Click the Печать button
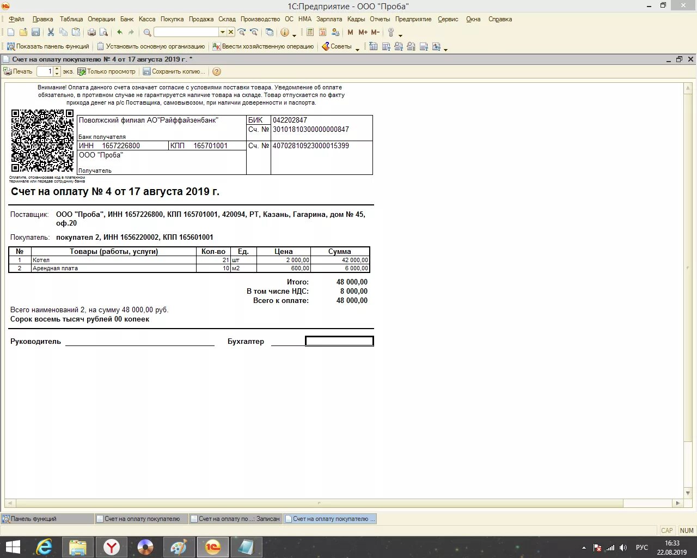The image size is (697, 558). [18, 71]
